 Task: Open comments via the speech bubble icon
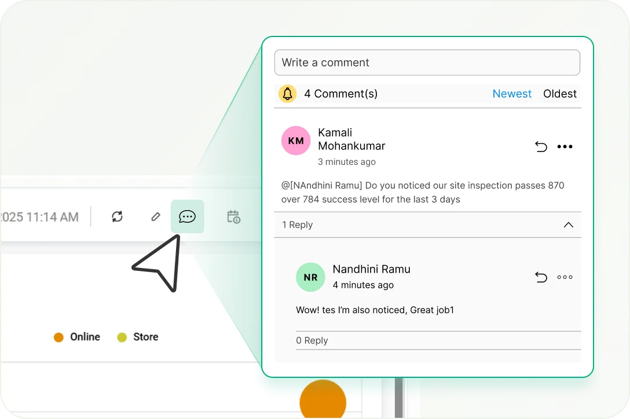click(x=187, y=216)
